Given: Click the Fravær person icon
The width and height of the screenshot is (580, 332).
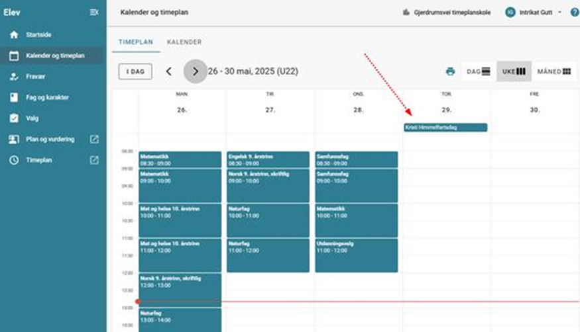Looking at the screenshot, I should pyautogui.click(x=13, y=77).
